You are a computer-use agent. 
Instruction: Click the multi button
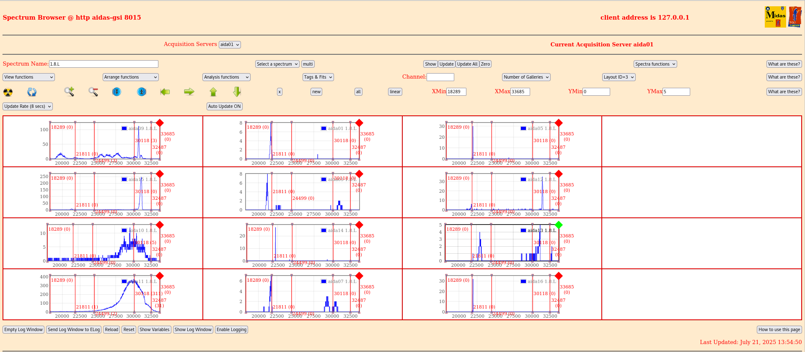tap(308, 64)
